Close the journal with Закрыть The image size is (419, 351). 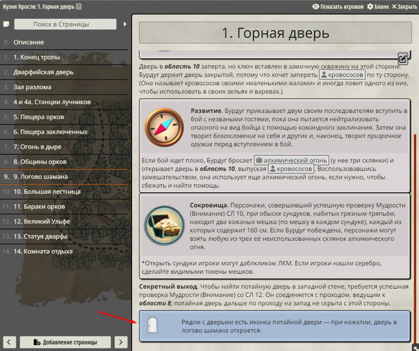click(x=404, y=7)
